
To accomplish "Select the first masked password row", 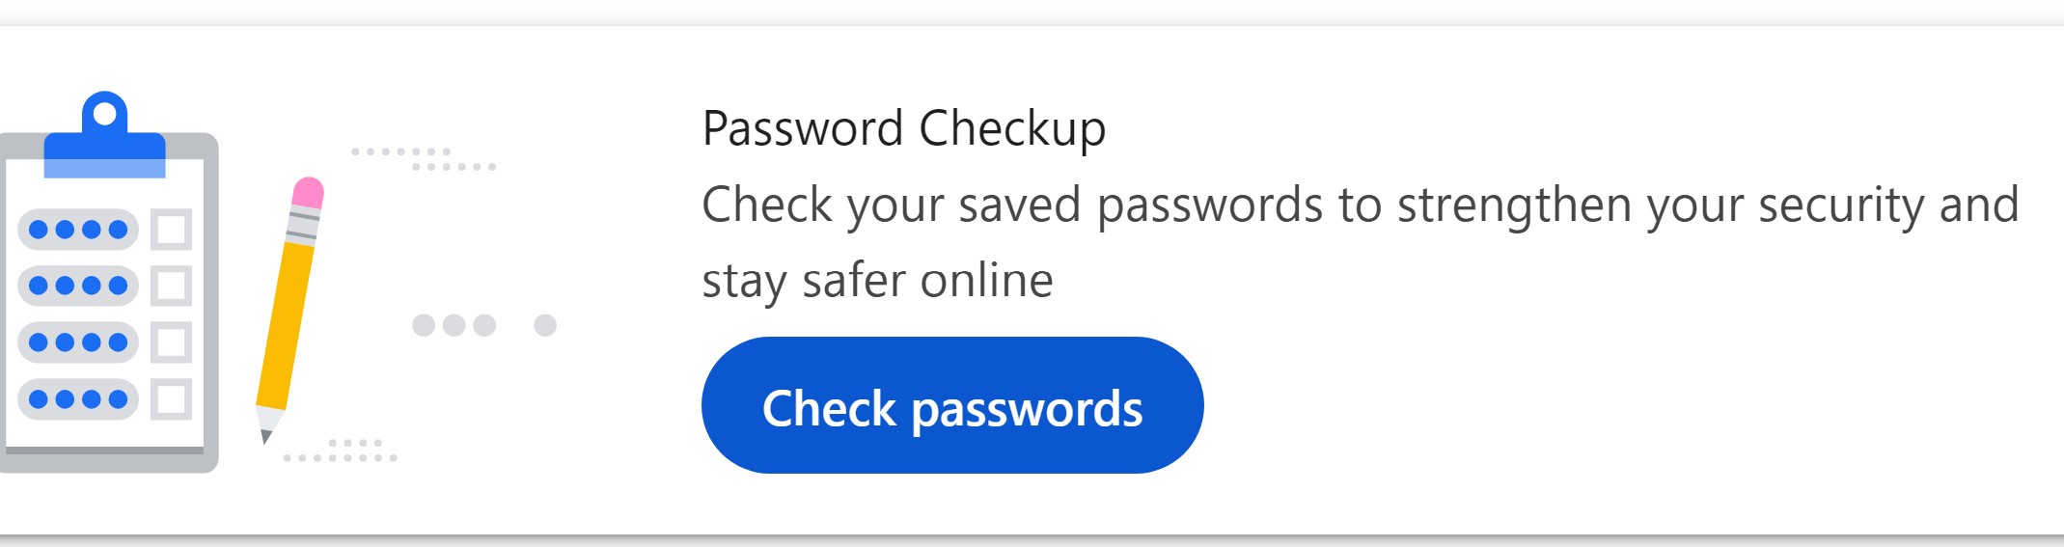I will (78, 230).
